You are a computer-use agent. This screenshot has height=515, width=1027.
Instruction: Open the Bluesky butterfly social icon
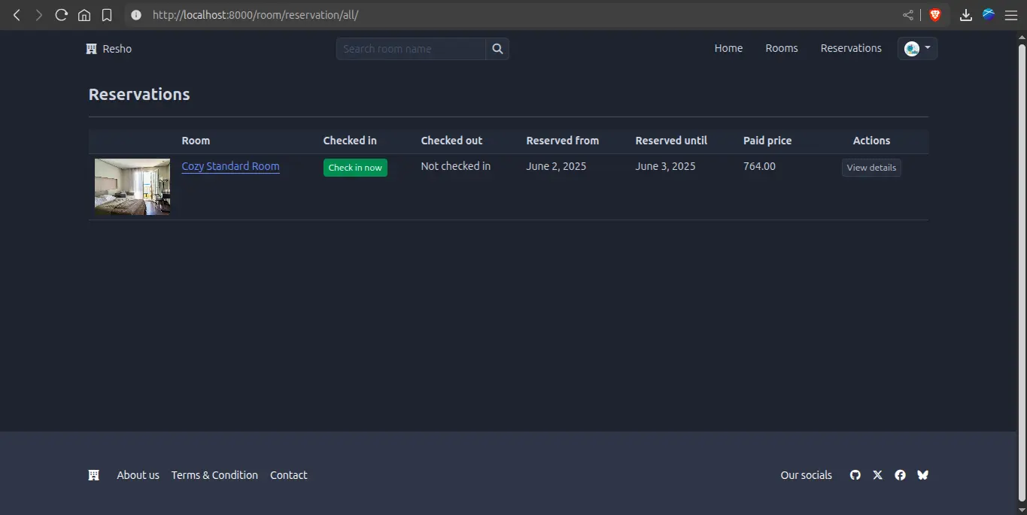pyautogui.click(x=922, y=475)
